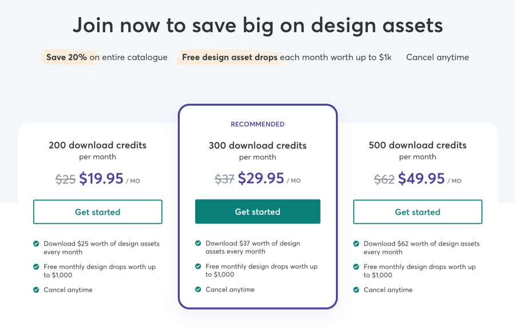Click Get started for 500 credits plan
The width and height of the screenshot is (515, 328).
pyautogui.click(x=417, y=212)
